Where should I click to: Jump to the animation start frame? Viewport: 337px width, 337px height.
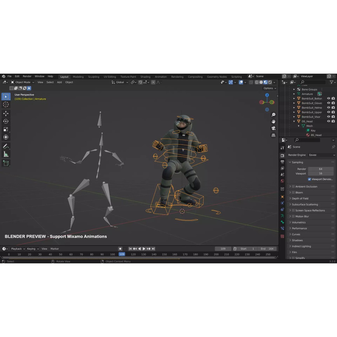[130, 249]
